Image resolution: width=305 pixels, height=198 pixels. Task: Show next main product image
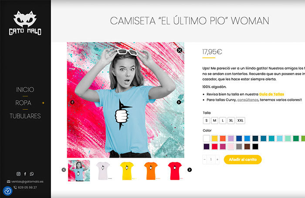coord(179,102)
